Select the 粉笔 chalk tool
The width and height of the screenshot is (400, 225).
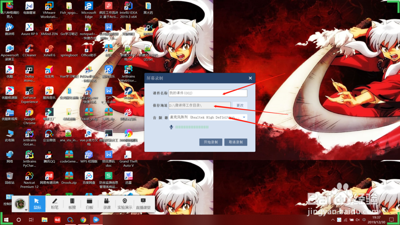tap(54, 204)
